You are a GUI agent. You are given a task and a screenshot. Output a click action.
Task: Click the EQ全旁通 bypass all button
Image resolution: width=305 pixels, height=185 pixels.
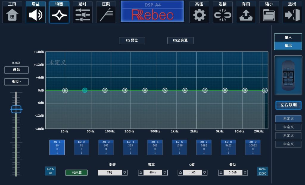[x=180, y=40]
